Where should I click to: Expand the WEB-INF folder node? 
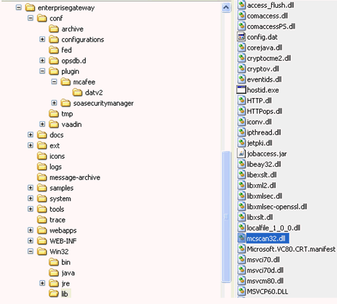click(x=31, y=240)
